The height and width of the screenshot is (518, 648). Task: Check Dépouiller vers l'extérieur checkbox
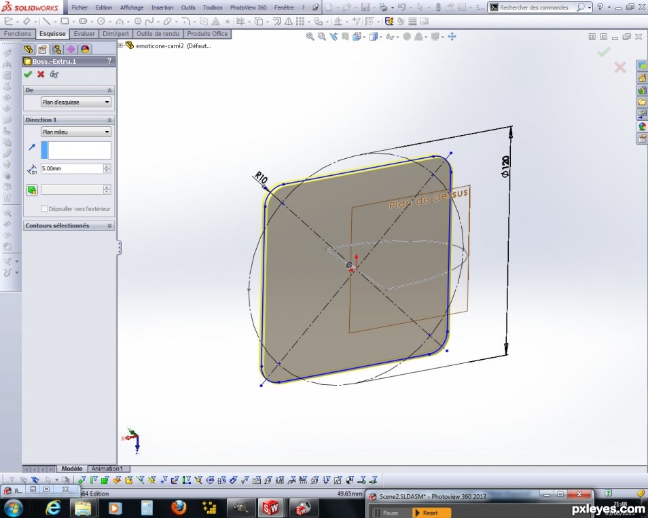tap(43, 208)
